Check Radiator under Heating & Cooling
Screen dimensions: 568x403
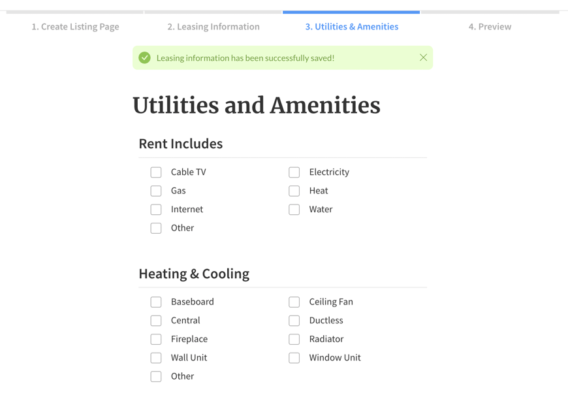tap(294, 339)
